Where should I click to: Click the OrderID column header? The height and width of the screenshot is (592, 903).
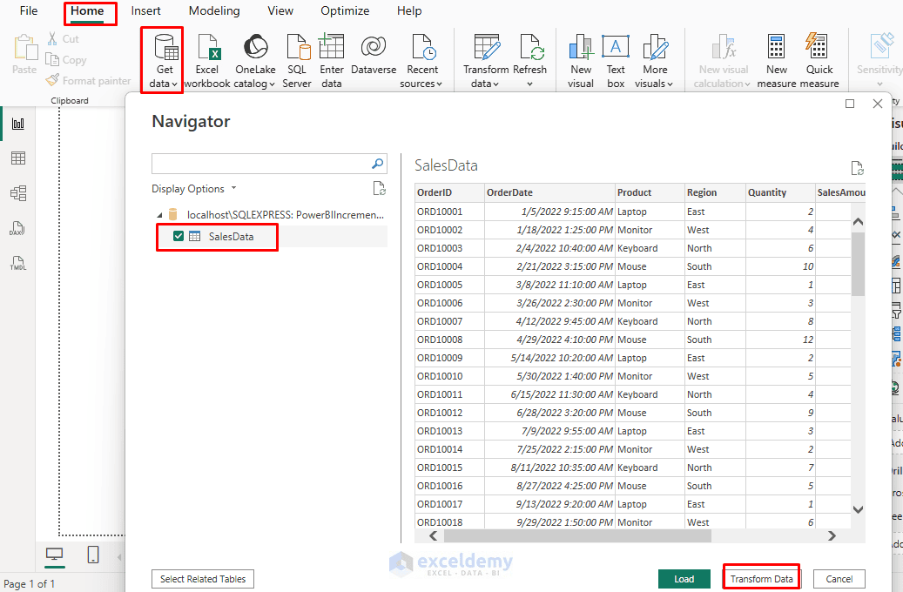(449, 192)
